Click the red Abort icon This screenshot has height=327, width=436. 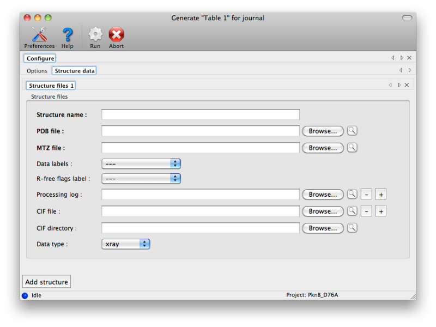click(x=116, y=35)
